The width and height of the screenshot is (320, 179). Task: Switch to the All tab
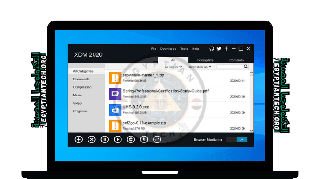(173, 60)
